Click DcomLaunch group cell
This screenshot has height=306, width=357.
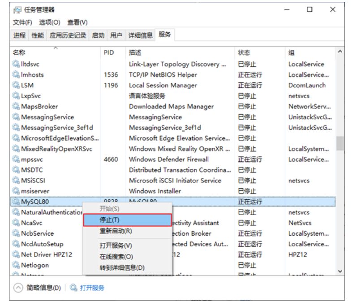(x=307, y=85)
